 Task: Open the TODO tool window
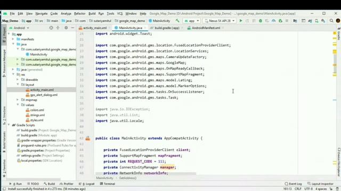pos(33,184)
